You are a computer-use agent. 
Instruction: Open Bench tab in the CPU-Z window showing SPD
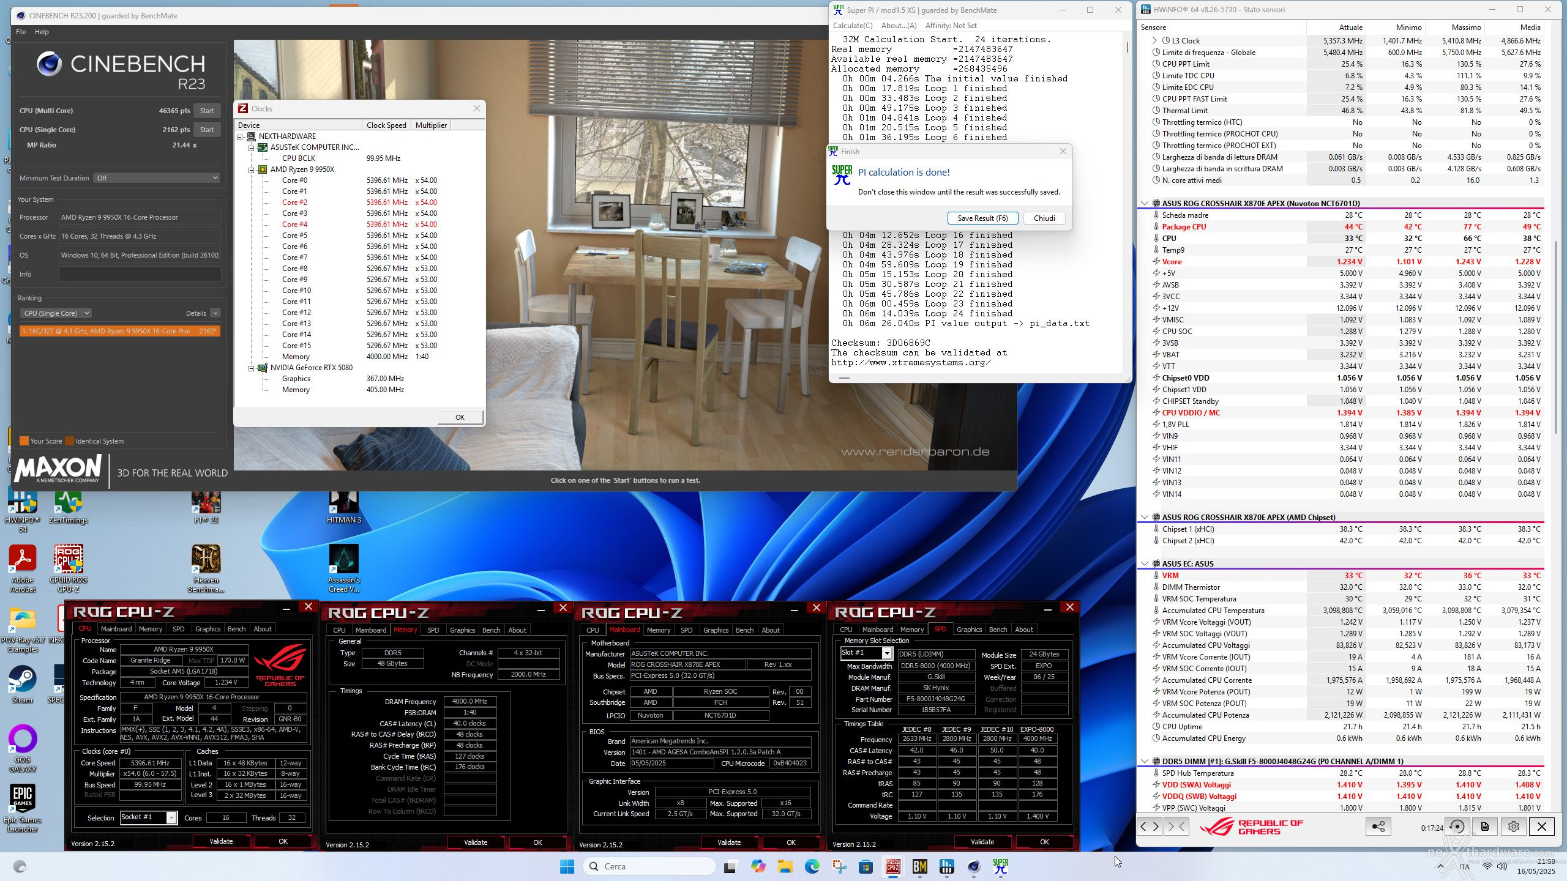coord(998,630)
